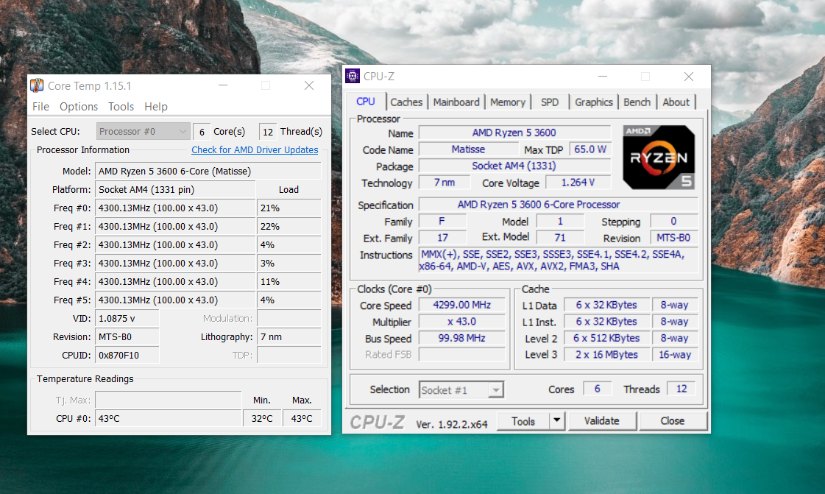Click the Min. temperature value 32°C
The width and height of the screenshot is (825, 494).
pyautogui.click(x=262, y=418)
